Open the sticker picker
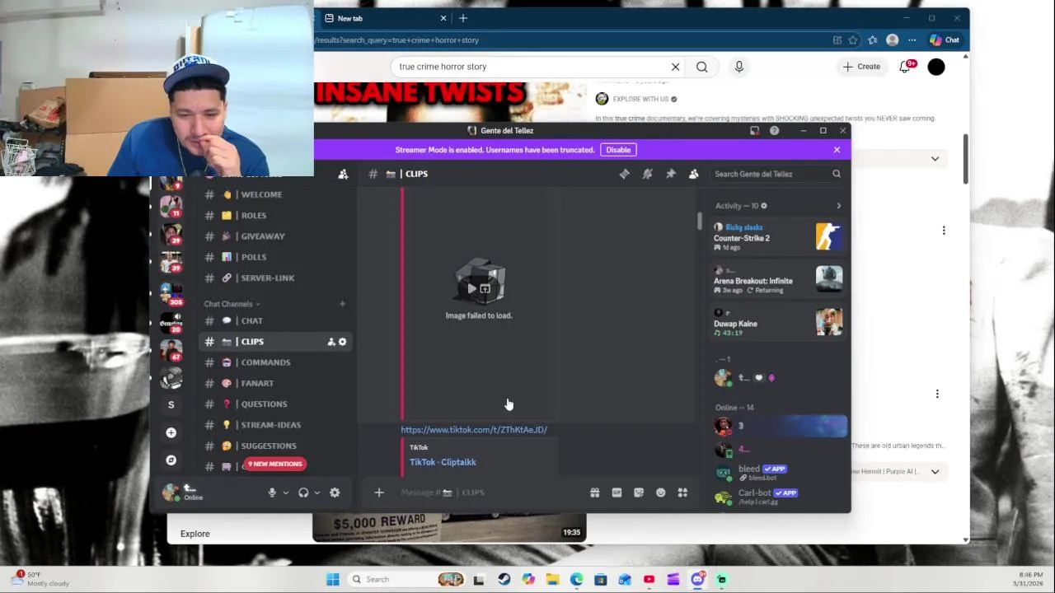Image resolution: width=1055 pixels, height=593 pixels. [639, 493]
